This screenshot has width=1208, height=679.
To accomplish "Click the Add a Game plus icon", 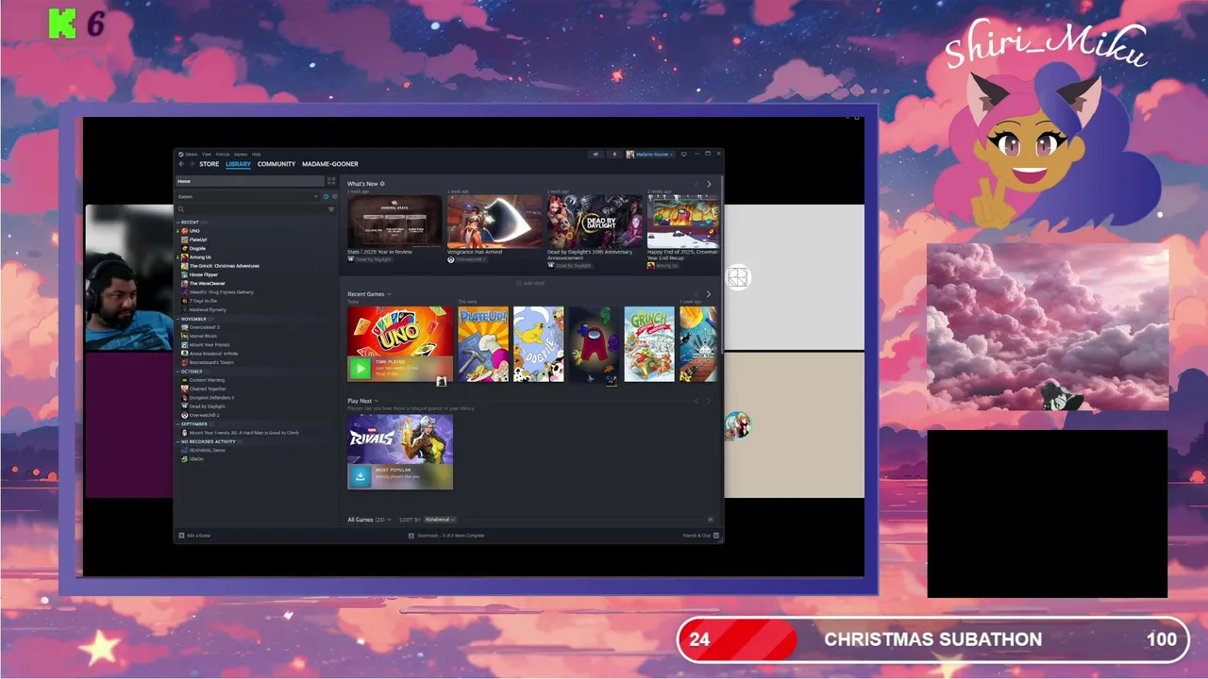I will pyautogui.click(x=181, y=536).
